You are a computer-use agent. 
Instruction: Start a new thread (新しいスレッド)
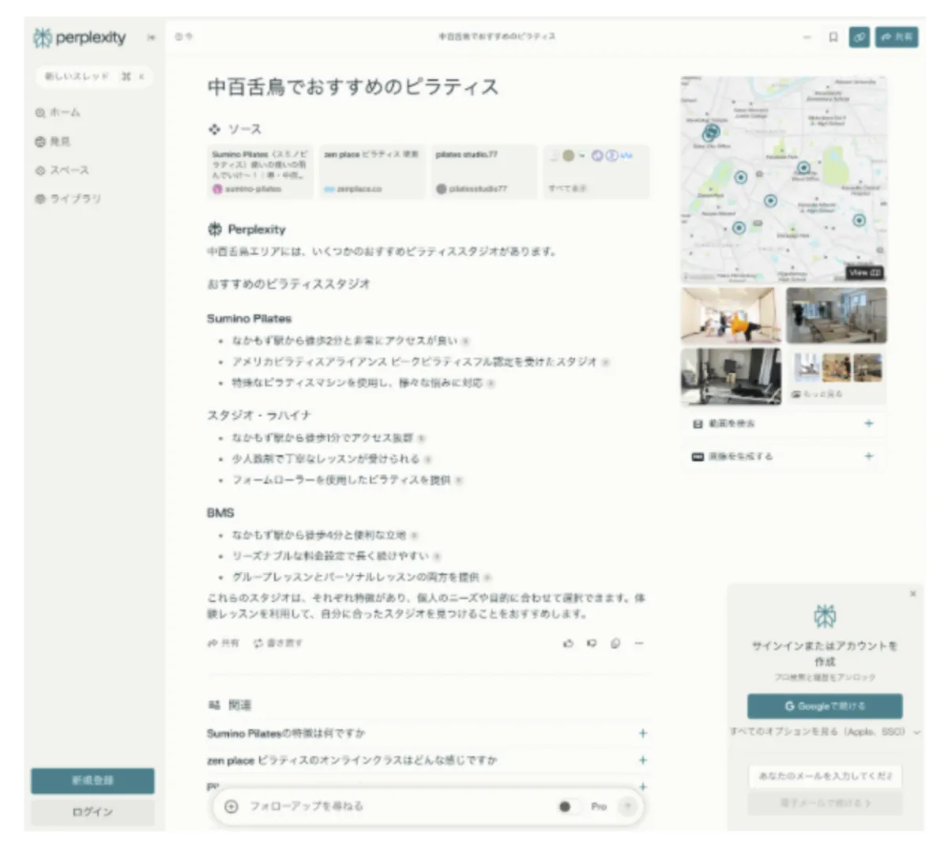click(x=94, y=77)
